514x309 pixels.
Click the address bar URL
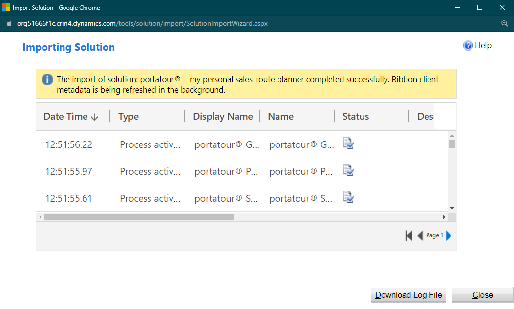(142, 23)
